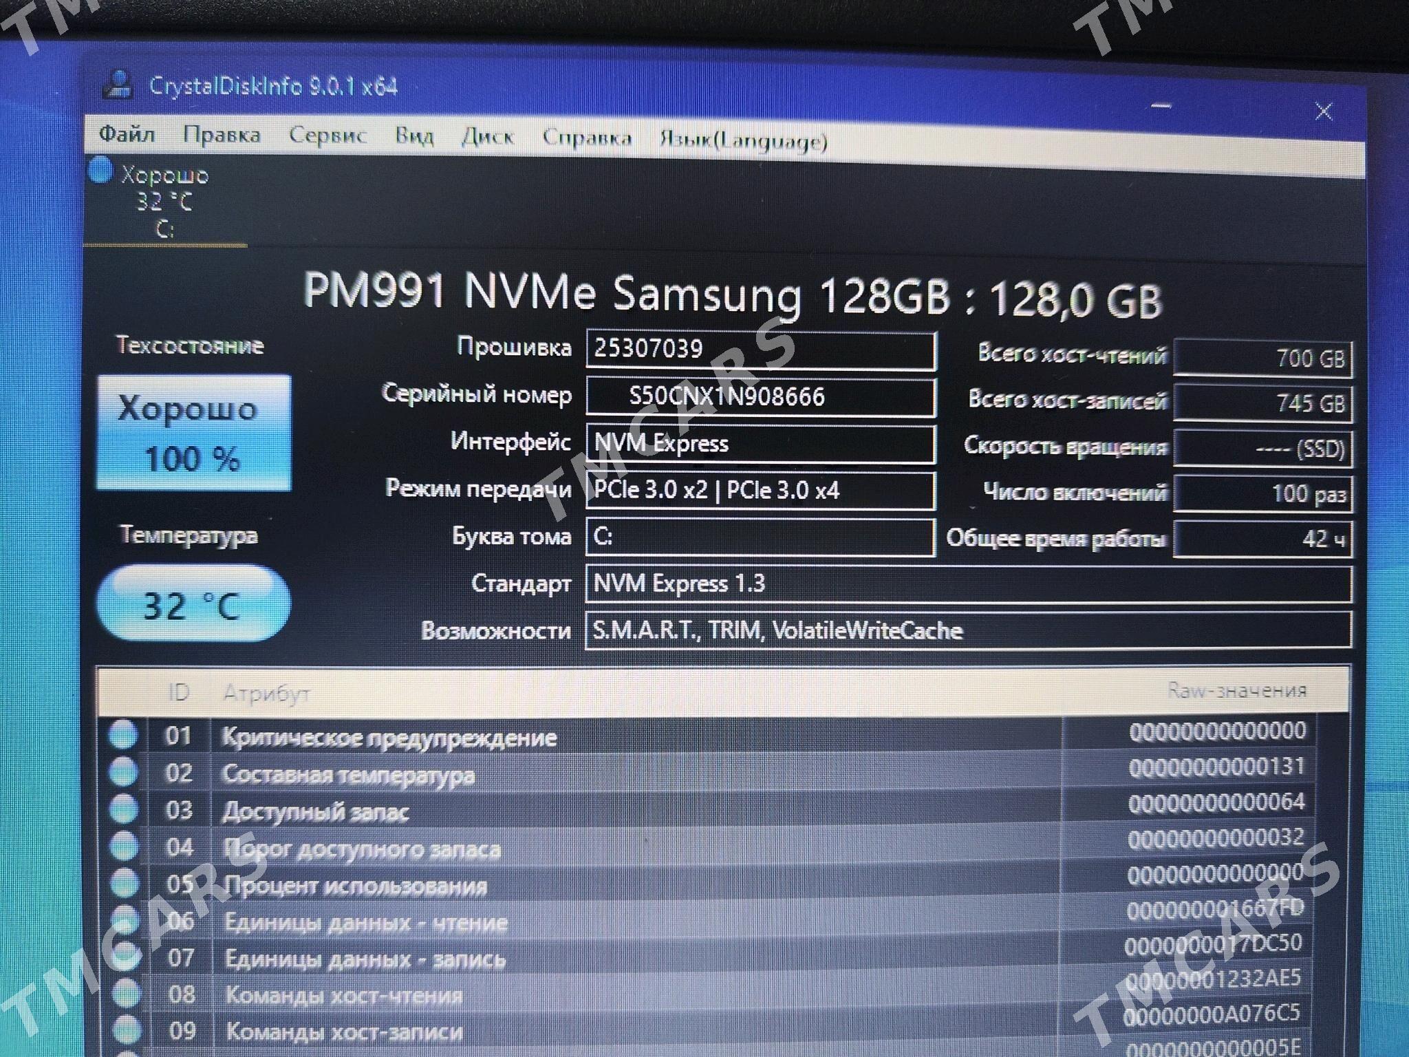1409x1057 pixels.
Task: Click raw value 0000000000032
Action: (x=1216, y=837)
